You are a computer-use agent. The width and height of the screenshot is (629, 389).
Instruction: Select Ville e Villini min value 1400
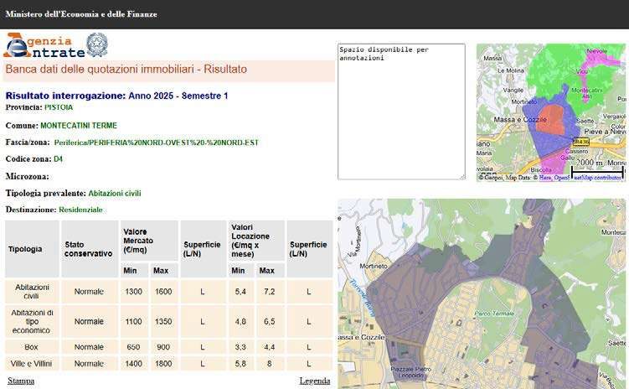click(133, 364)
